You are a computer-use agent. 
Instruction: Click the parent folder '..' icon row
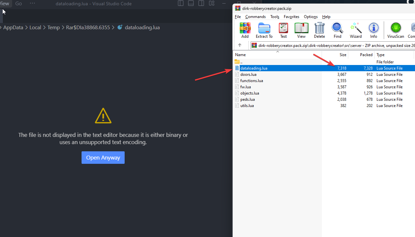[x=323, y=62]
